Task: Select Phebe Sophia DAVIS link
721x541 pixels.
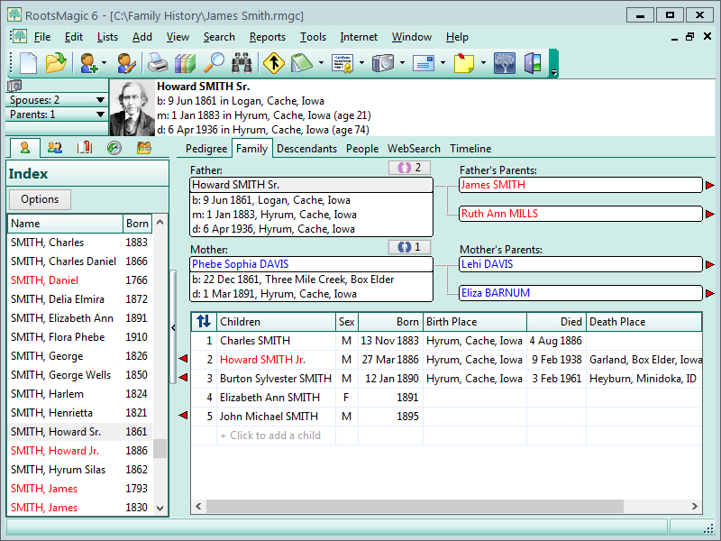Action: [235, 264]
